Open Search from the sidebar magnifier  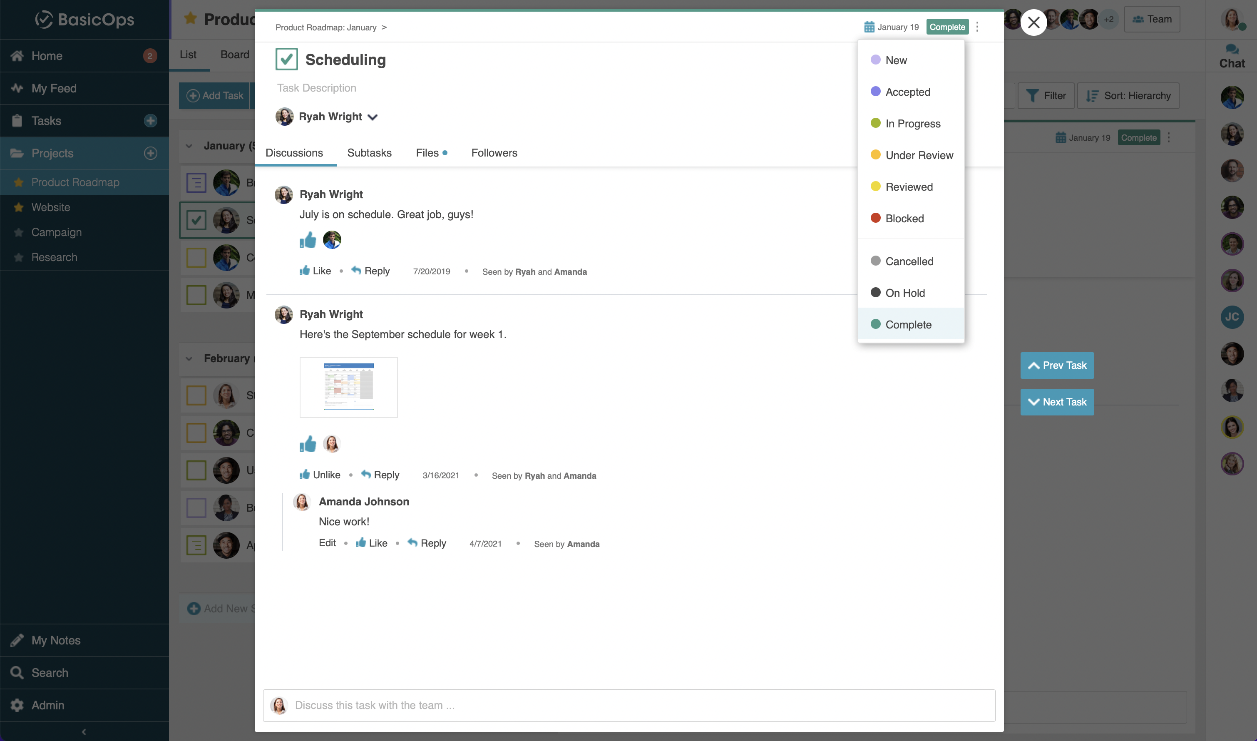pyautogui.click(x=17, y=673)
